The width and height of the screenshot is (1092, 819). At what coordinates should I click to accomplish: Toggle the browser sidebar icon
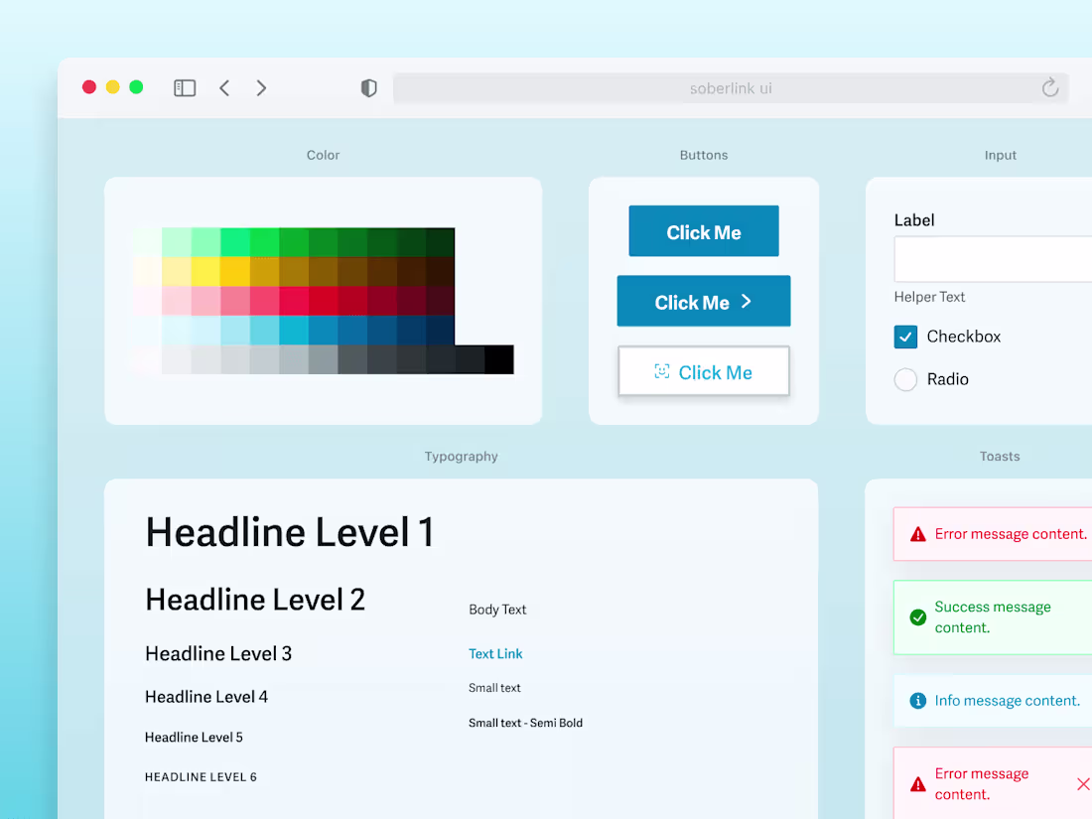185,87
